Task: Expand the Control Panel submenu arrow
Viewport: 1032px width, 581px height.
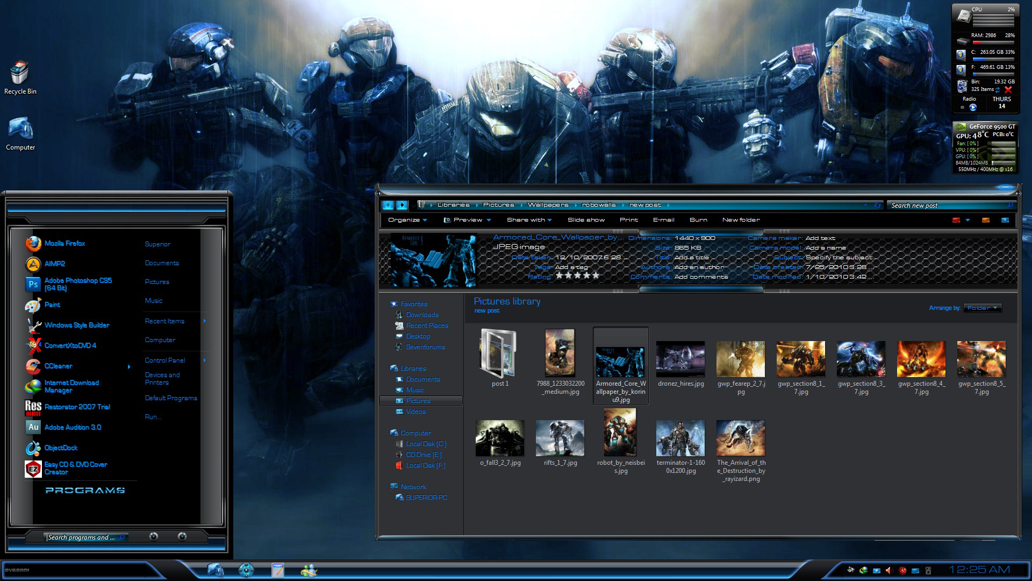Action: coord(205,360)
